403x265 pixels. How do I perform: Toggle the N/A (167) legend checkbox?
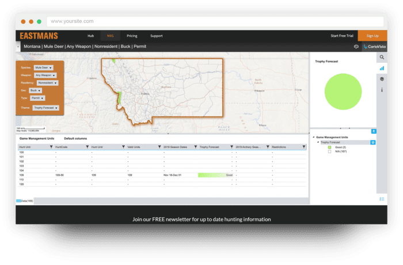pos(329,152)
